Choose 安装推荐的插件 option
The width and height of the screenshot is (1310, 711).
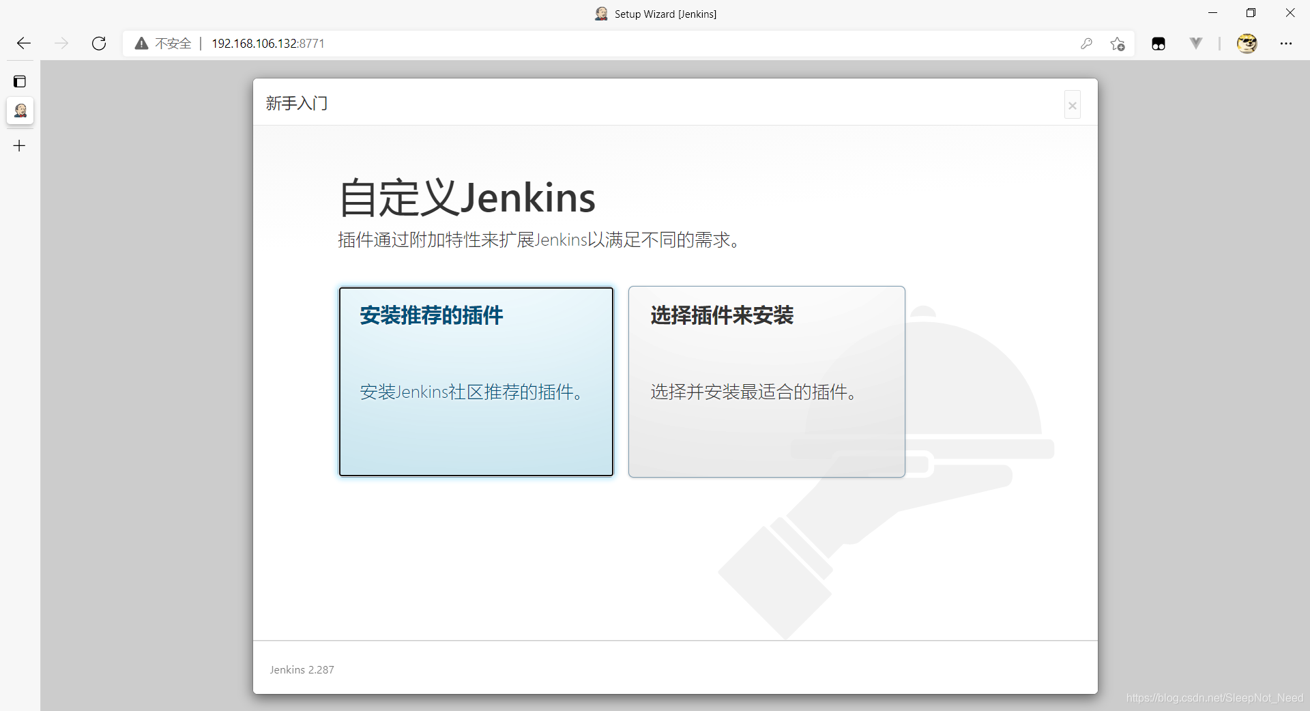(476, 381)
